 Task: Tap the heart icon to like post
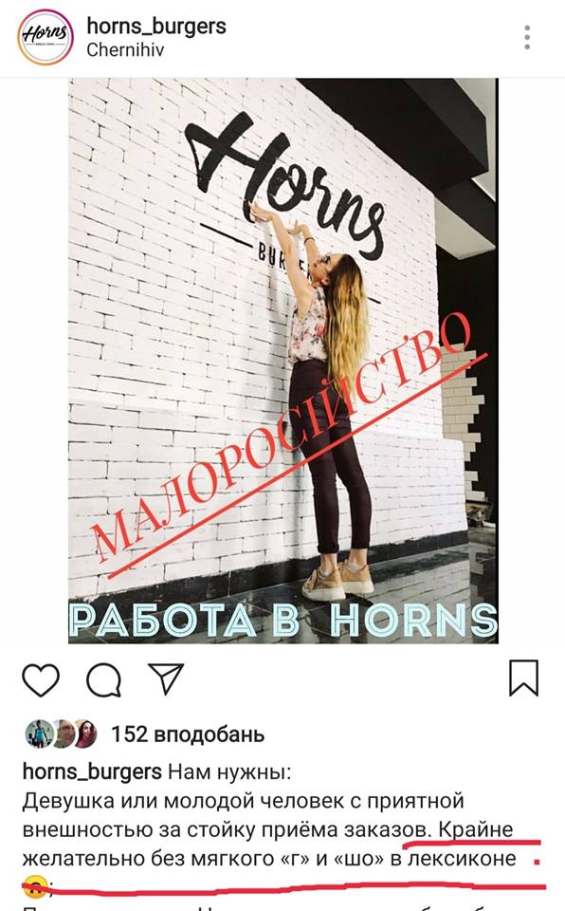coord(41,679)
